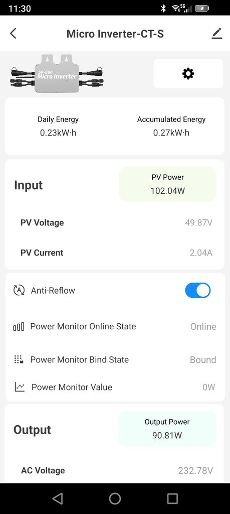Tap the Anti-Reflow circular arrows icon
The width and height of the screenshot is (230, 514).
pos(19,291)
